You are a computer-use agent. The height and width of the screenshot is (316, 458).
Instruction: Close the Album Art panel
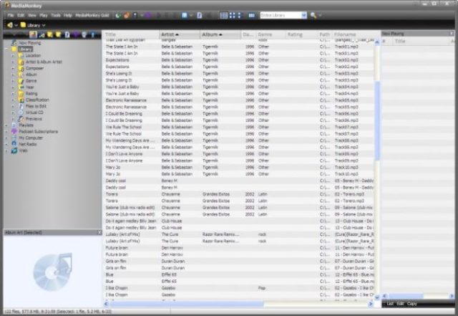99,232
